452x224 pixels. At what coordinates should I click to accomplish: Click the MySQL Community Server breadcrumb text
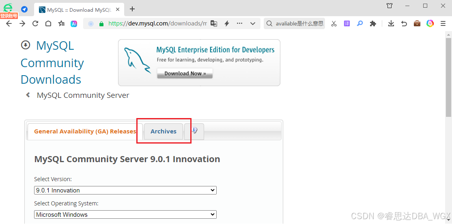tap(83, 95)
